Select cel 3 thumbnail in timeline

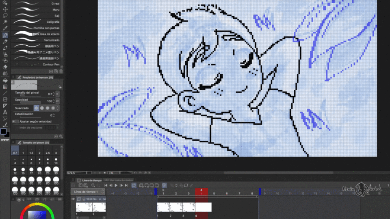(189, 207)
